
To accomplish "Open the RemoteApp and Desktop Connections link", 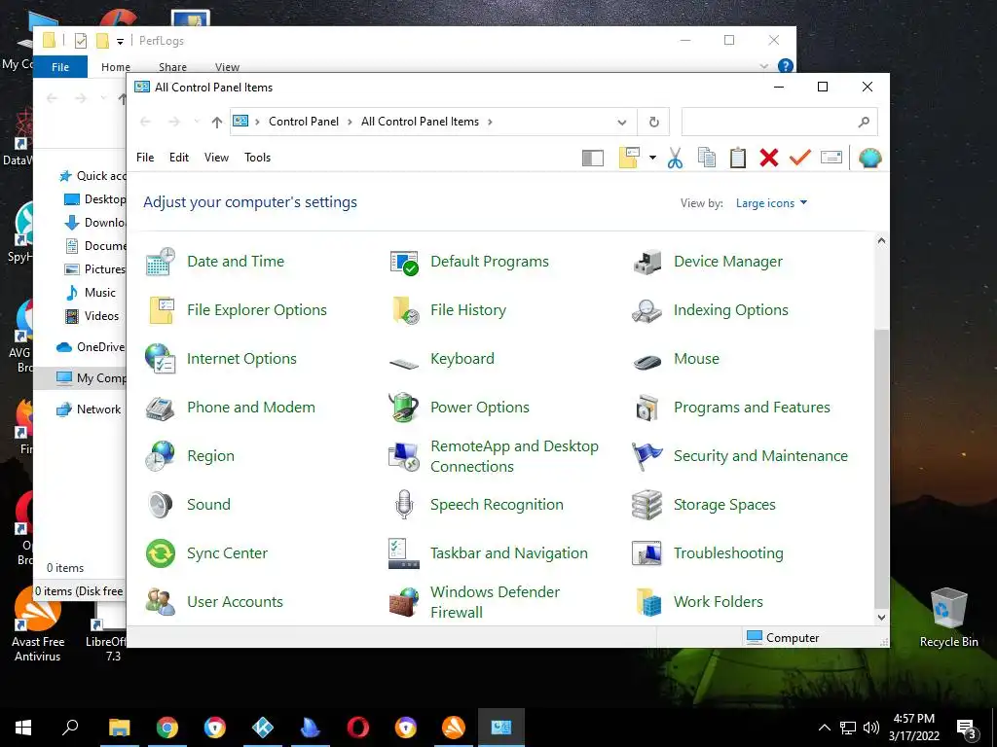I will pyautogui.click(x=514, y=456).
